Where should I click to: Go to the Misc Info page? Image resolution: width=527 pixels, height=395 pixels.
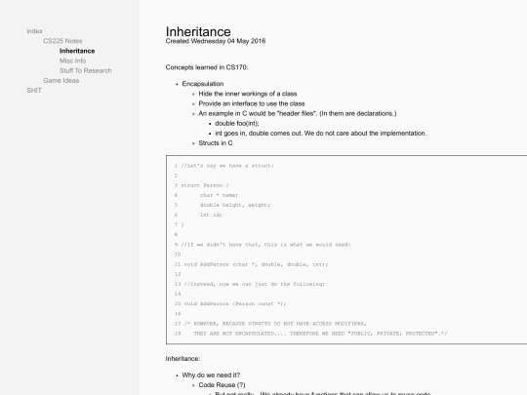point(72,60)
